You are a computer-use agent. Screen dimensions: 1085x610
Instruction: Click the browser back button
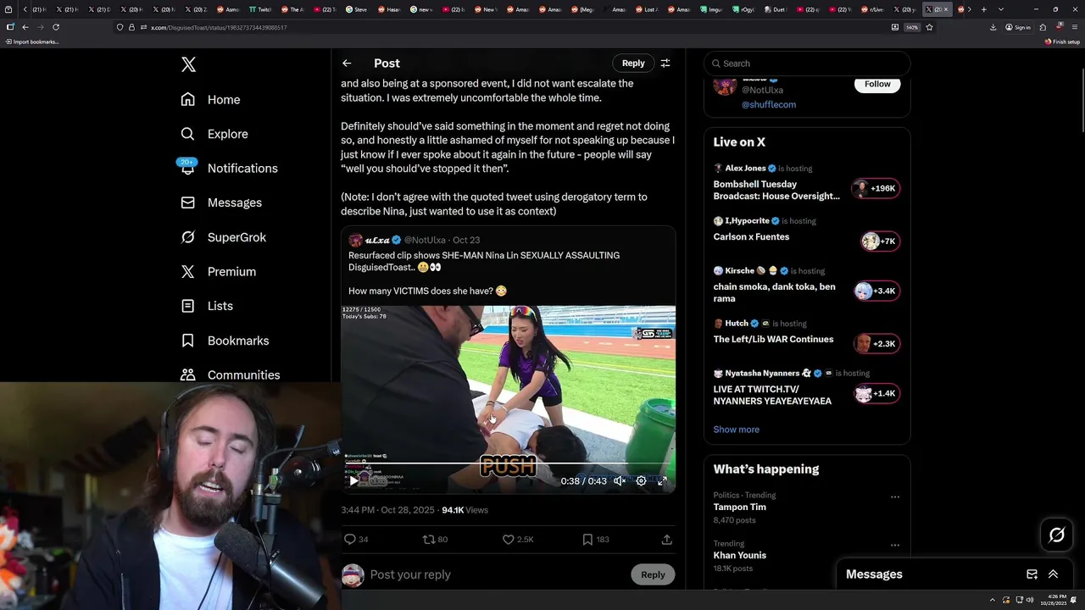coord(25,27)
